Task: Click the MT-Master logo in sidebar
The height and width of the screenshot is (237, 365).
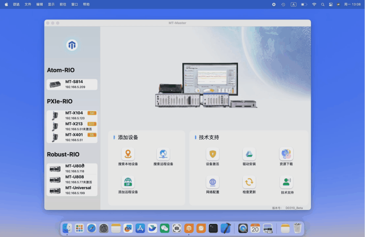Action: tap(72, 45)
